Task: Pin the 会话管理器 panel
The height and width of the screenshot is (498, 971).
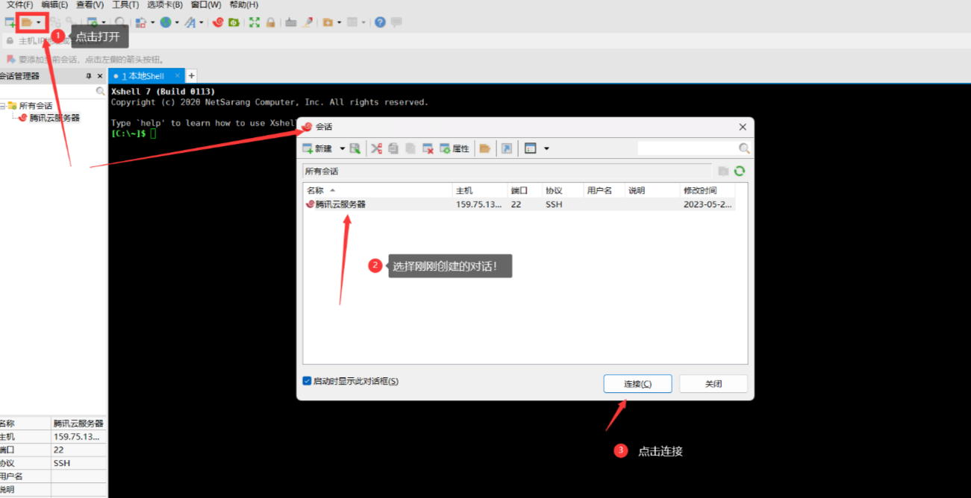Action: click(88, 76)
